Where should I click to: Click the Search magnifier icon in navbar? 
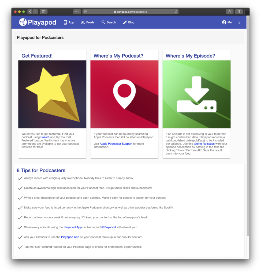click(103, 22)
